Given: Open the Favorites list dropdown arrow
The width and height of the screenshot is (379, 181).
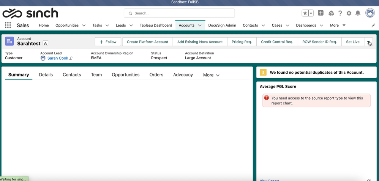Looking at the screenshot, I should click(311, 13).
